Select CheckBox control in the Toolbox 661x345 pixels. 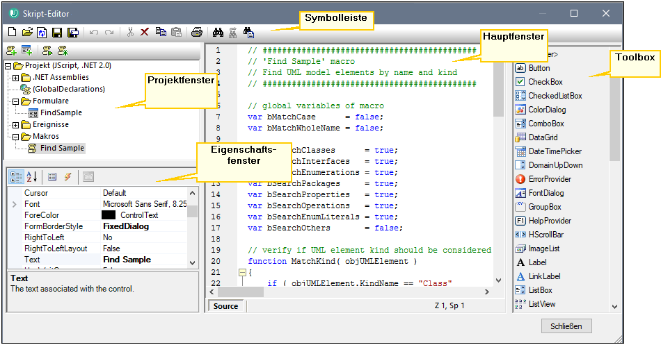[x=545, y=82]
